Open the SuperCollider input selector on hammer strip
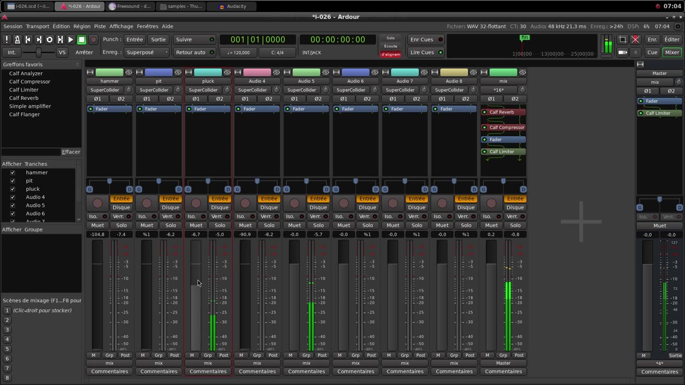685x385 pixels. pyautogui.click(x=105, y=90)
